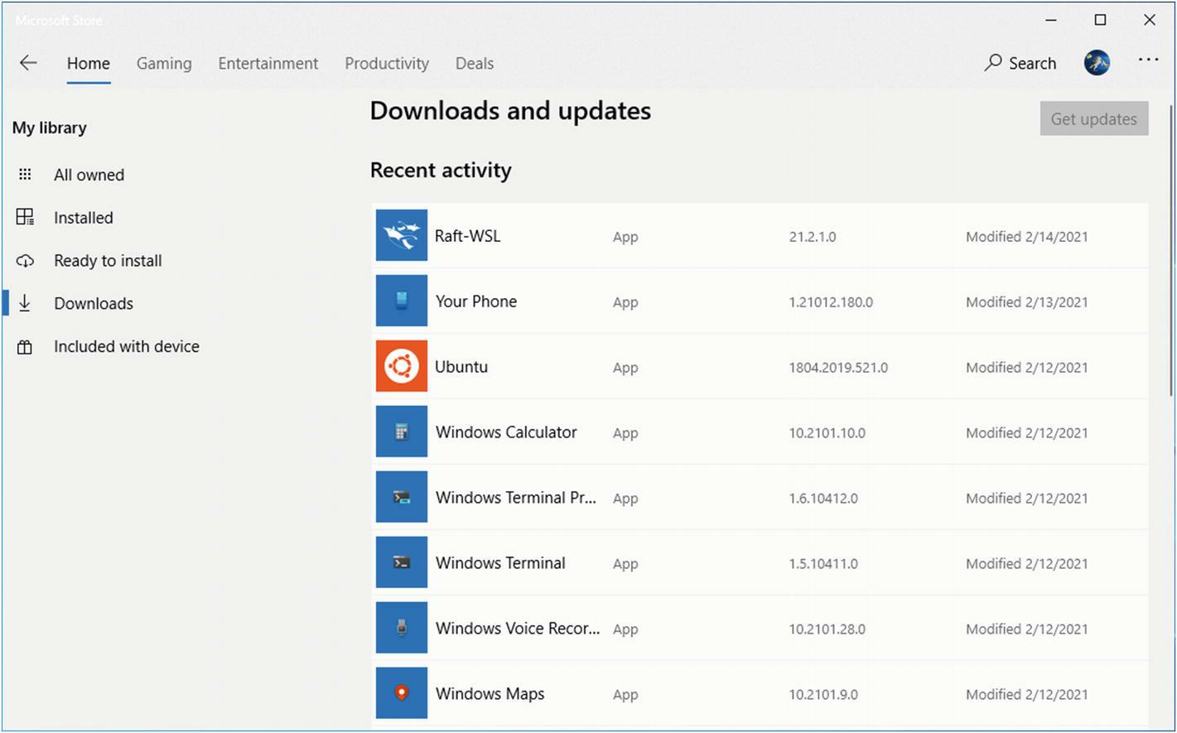This screenshot has width=1177, height=733.
Task: Click version 1.5.10411.0 text
Action: point(823,564)
